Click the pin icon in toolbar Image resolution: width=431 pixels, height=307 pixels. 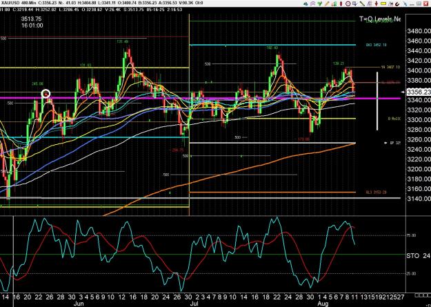[405, 4]
